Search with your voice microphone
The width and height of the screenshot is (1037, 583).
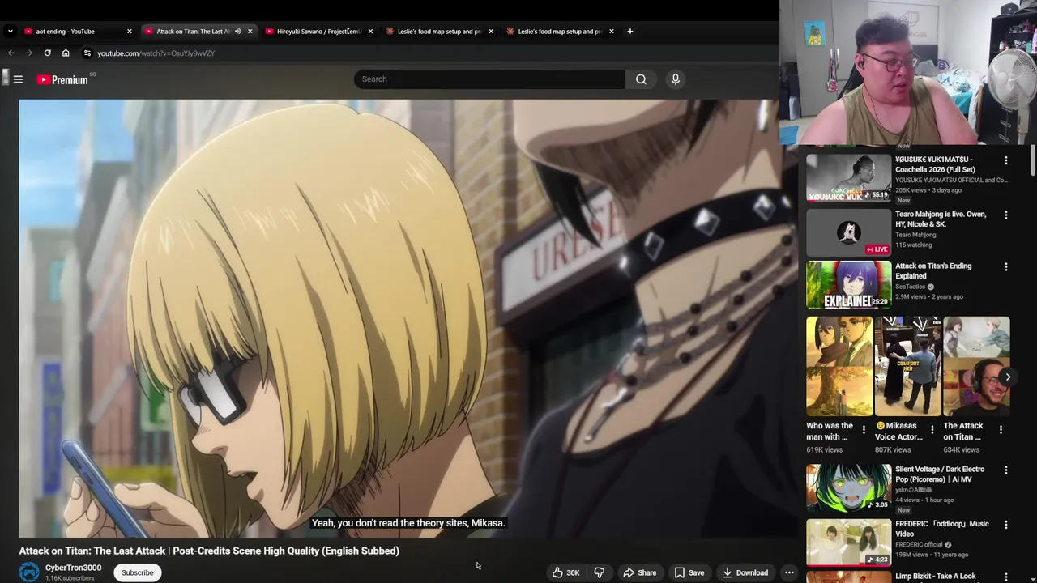pyautogui.click(x=675, y=79)
